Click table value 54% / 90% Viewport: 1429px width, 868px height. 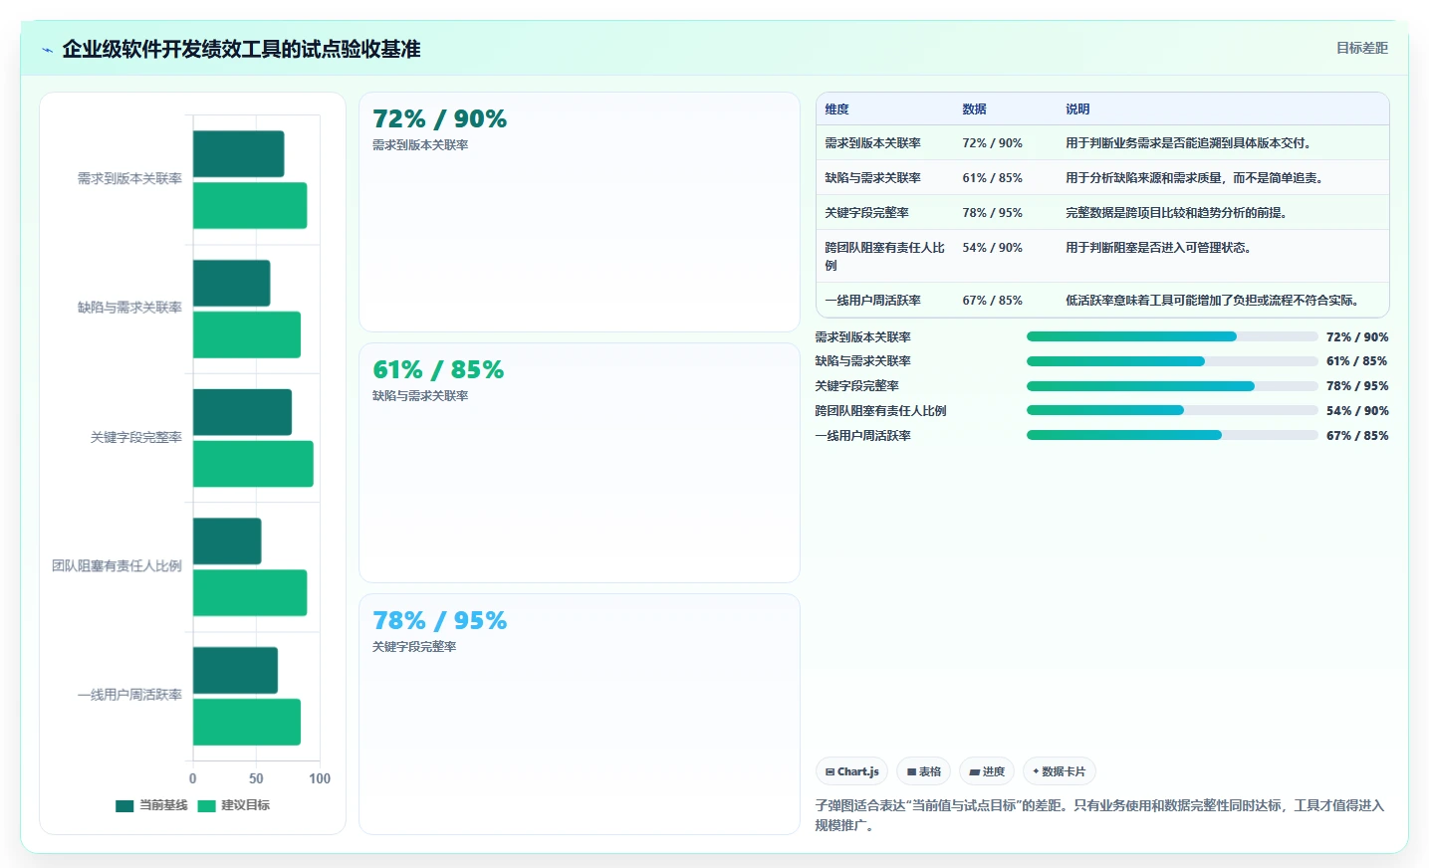[992, 248]
